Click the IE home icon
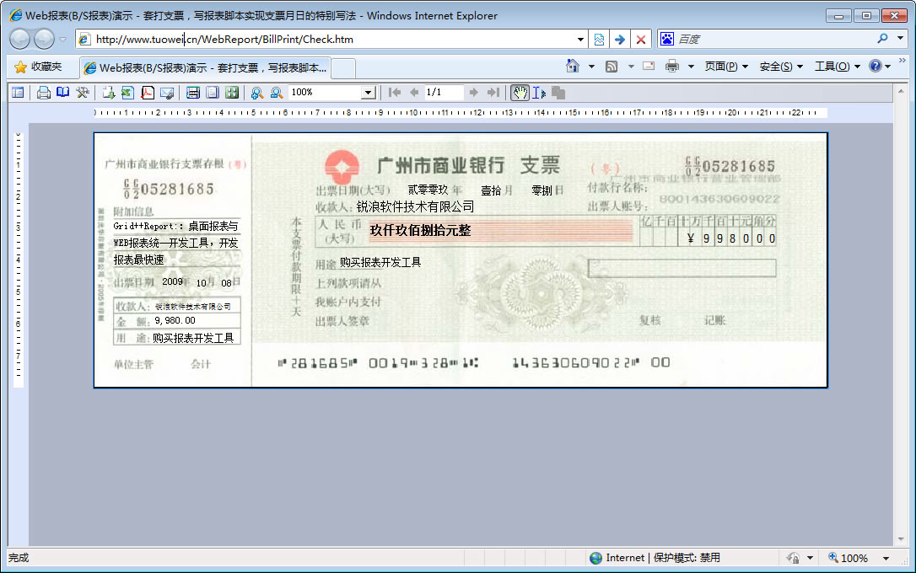Image resolution: width=916 pixels, height=573 pixels. [574, 66]
